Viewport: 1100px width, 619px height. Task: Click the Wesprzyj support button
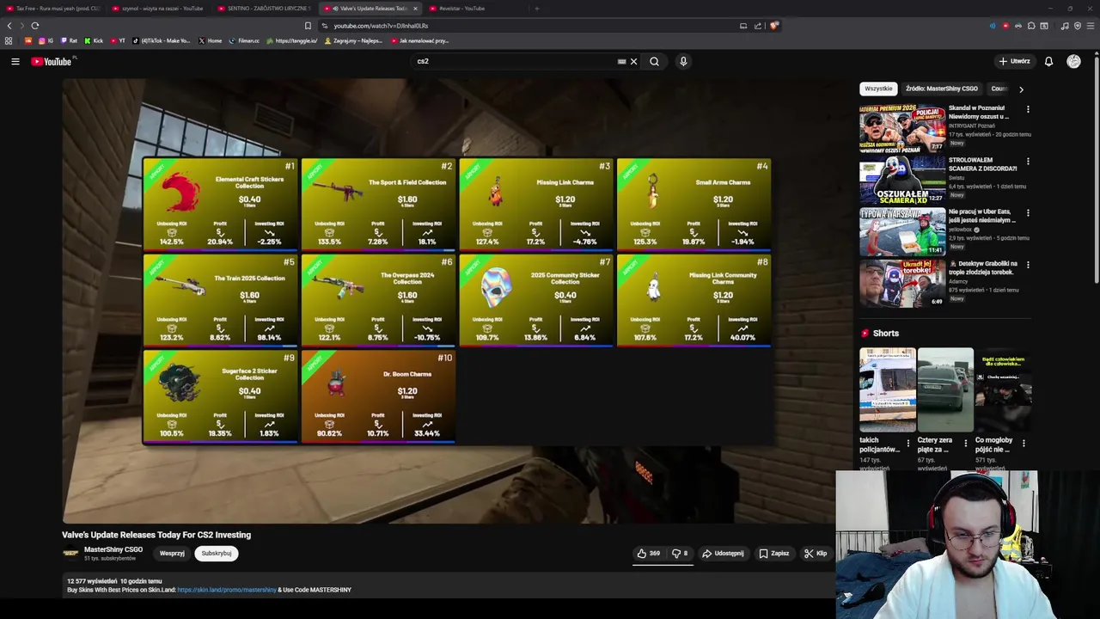172,554
